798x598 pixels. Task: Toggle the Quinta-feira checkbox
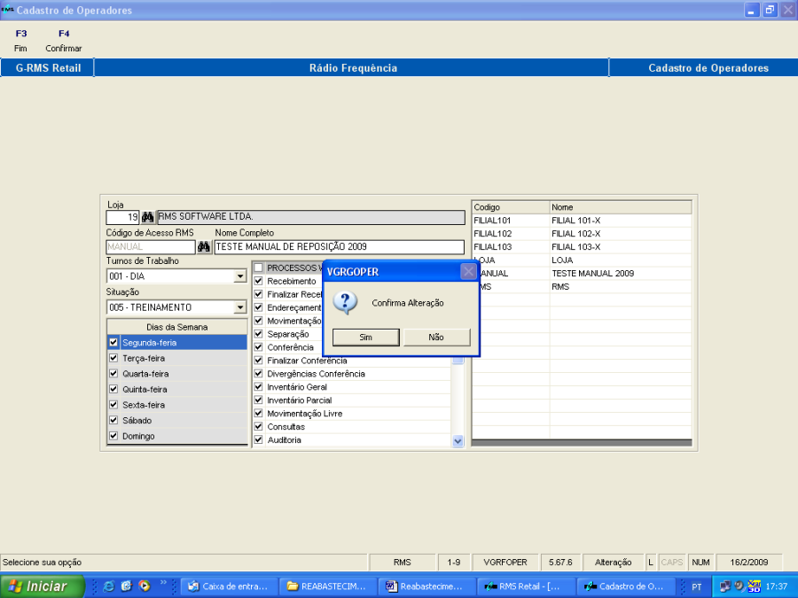pyautogui.click(x=113, y=389)
